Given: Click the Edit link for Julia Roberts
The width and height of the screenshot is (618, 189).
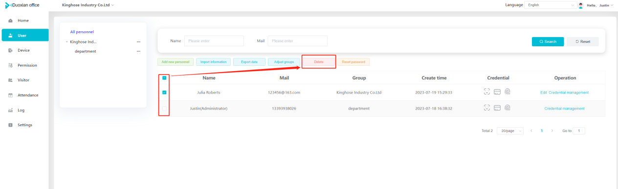Looking at the screenshot, I should [x=543, y=93].
